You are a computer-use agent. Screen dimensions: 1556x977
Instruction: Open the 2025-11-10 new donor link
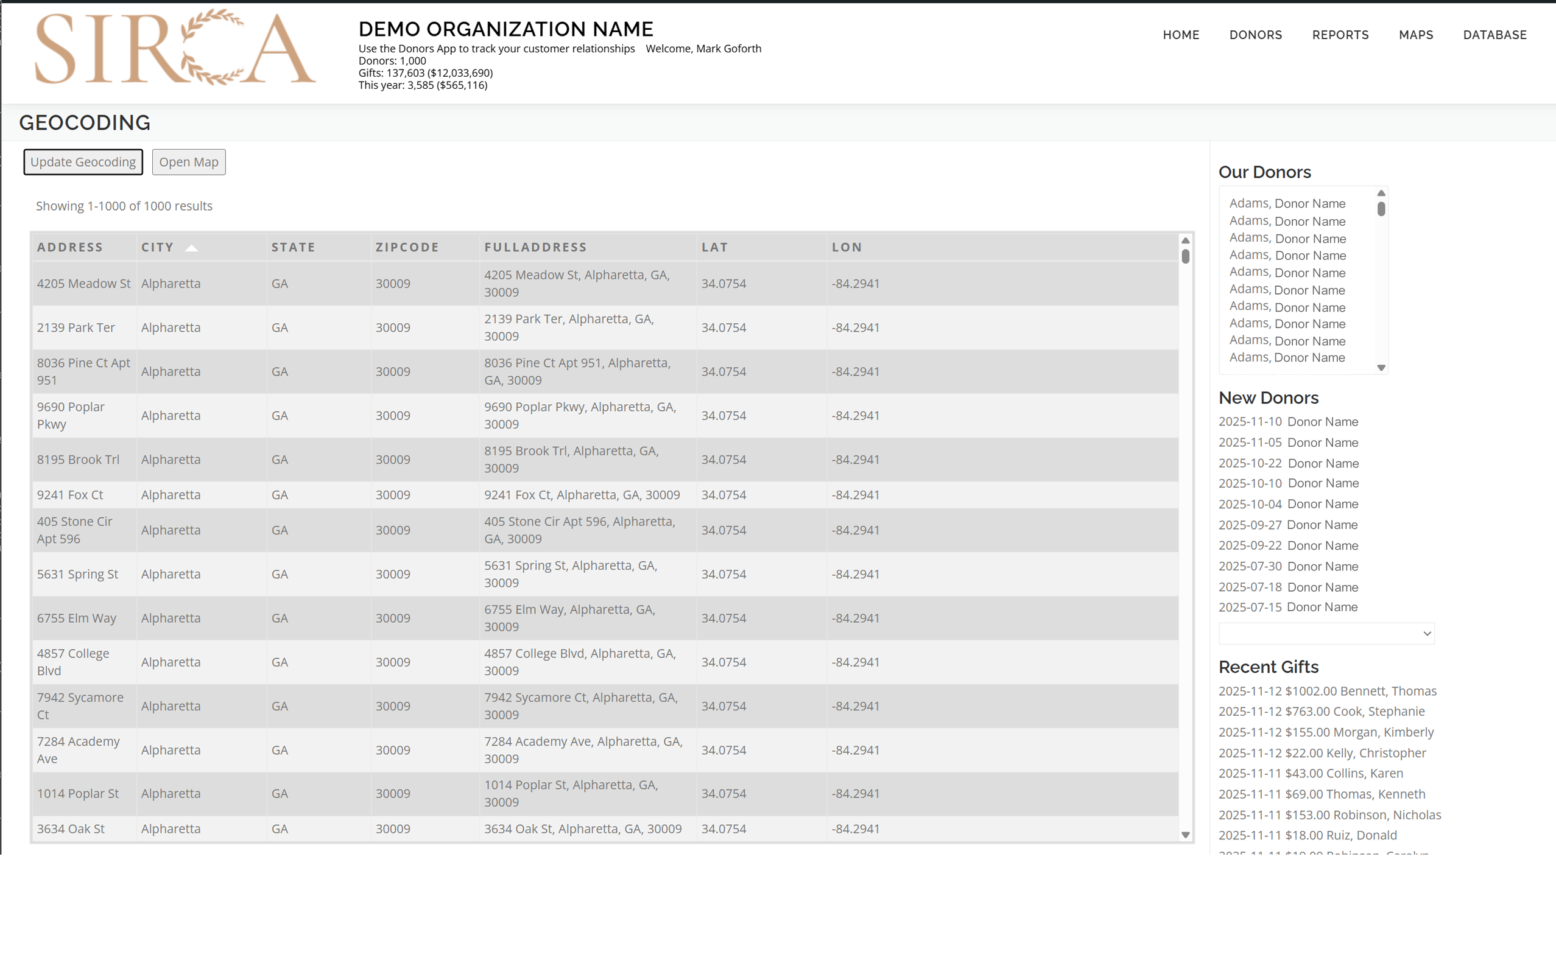click(1288, 422)
